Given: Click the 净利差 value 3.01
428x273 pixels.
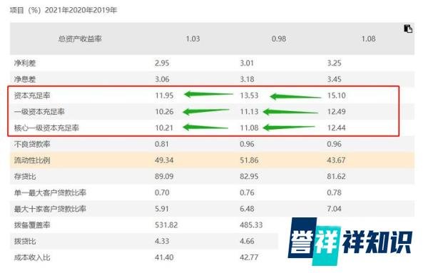Looking at the screenshot, I should [x=247, y=63].
